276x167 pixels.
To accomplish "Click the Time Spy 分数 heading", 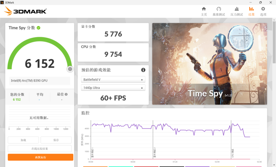I will 22,28.
